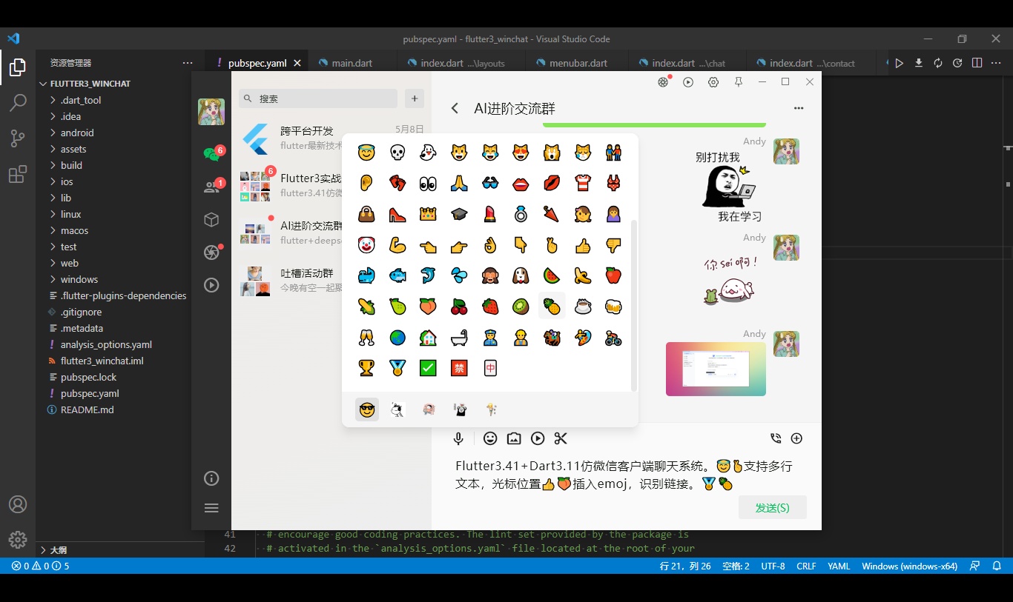Switch to the main.dart tab
This screenshot has height=602, width=1013.
click(352, 63)
